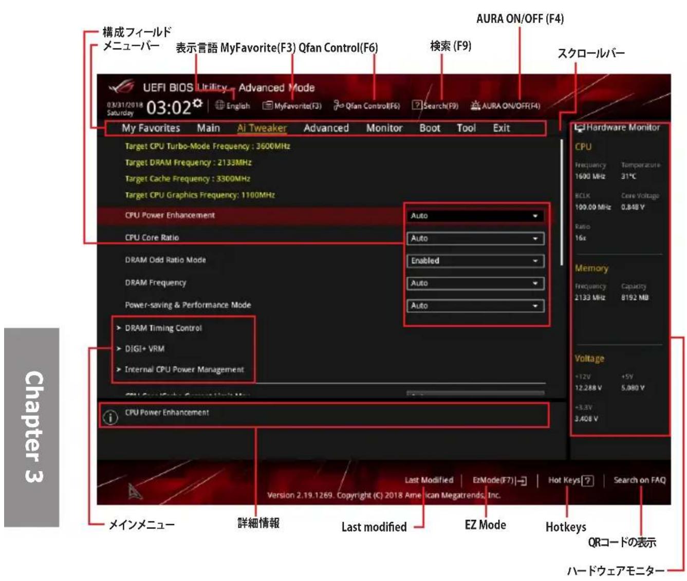Screen dimensions: 687x581
Task: Open CPU Core Ratio dropdown
Action: tap(475, 238)
